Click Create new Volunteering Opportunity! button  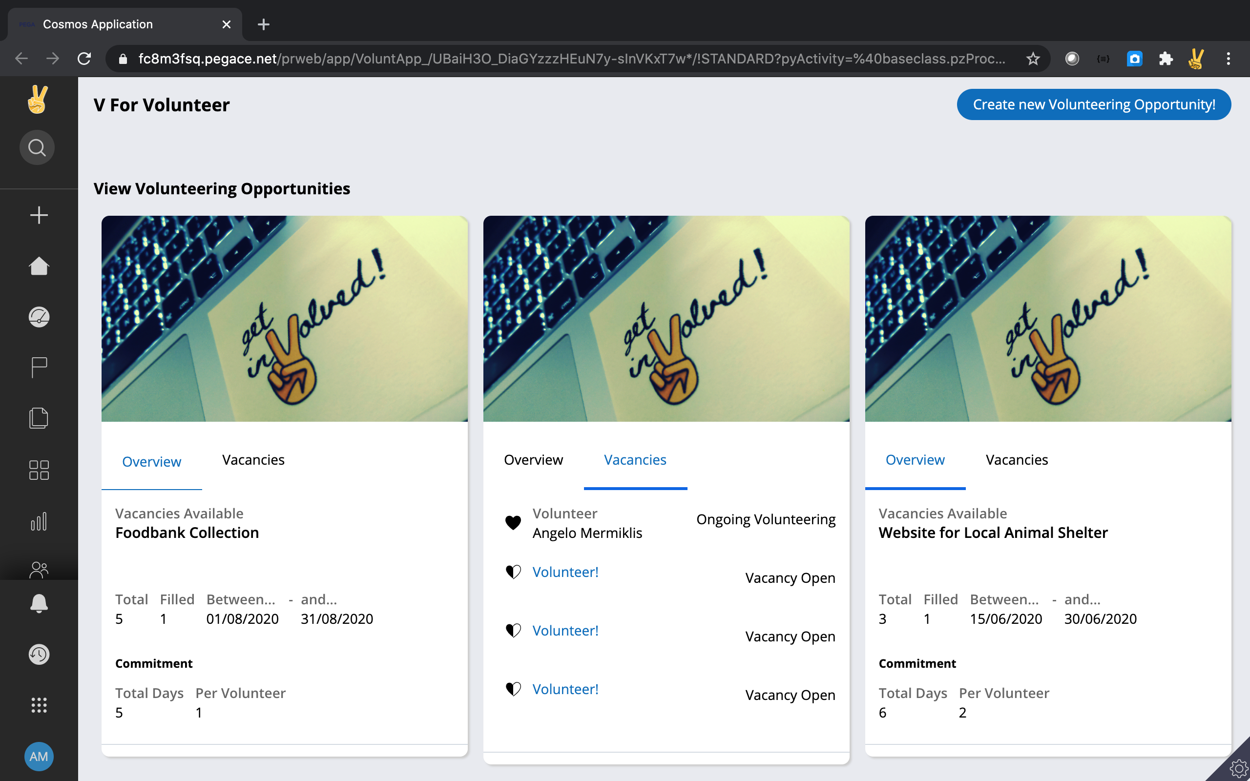pos(1093,104)
